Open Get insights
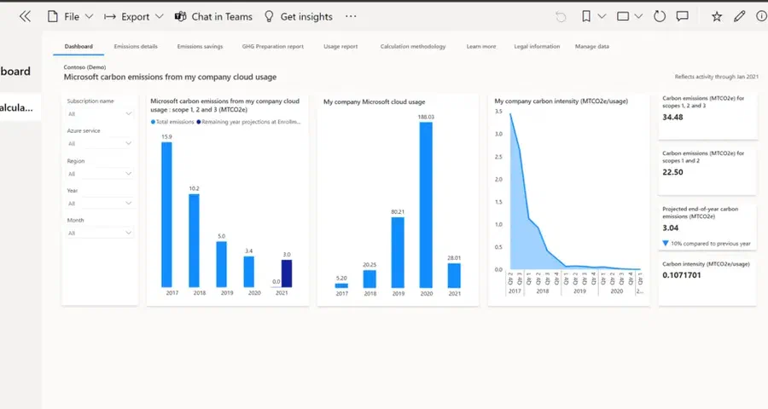 tap(306, 17)
